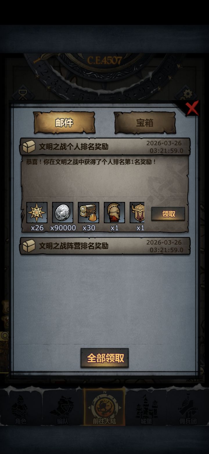This screenshot has width=209, height=454.
Task: Open the 佣兵团 mercenary menu
Action: (x=188, y=408)
